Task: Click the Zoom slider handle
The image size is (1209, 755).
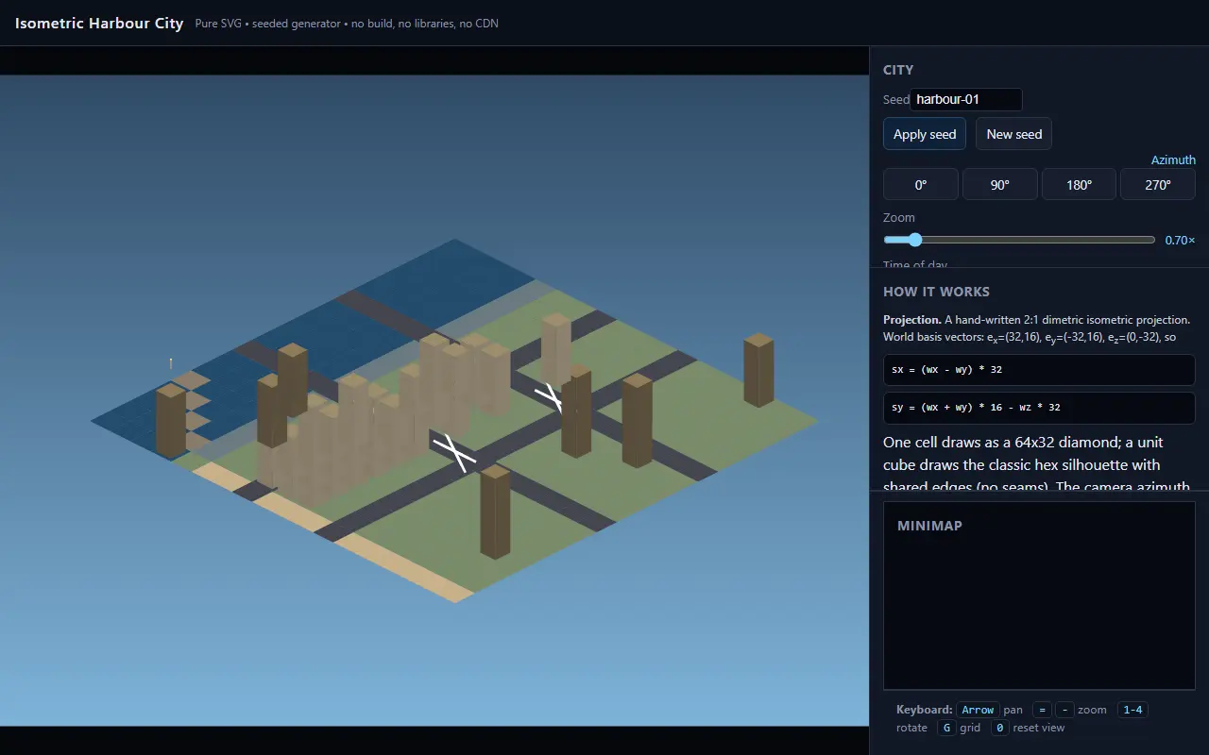Action: click(x=914, y=240)
